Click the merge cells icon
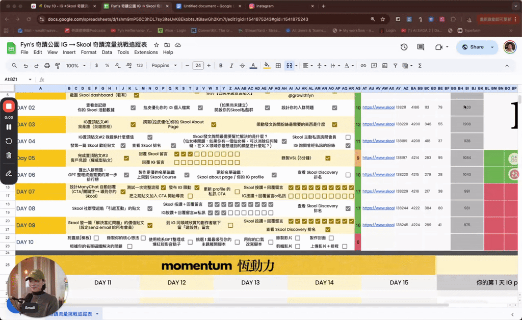The width and height of the screenshot is (522, 320). [x=290, y=66]
